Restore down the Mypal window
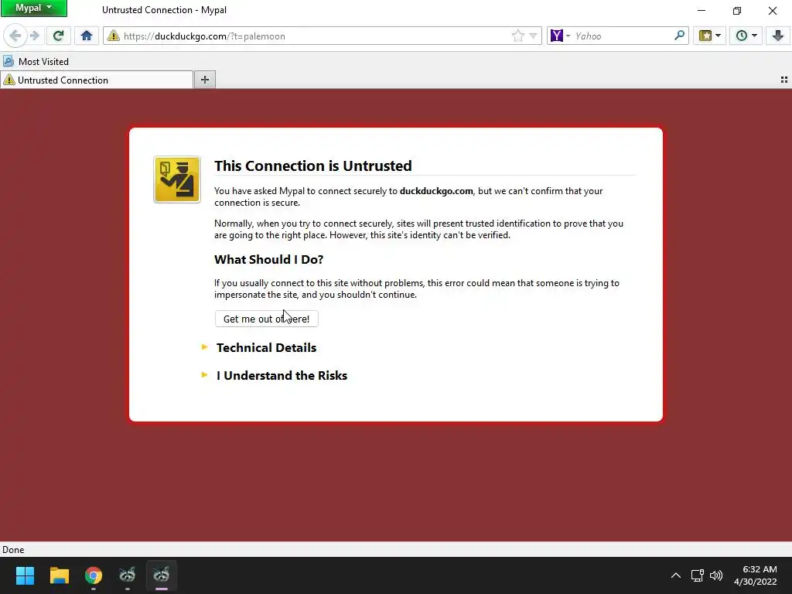Viewport: 792px width, 594px height. [x=737, y=10]
